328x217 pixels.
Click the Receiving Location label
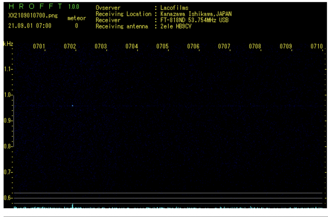[123, 14]
